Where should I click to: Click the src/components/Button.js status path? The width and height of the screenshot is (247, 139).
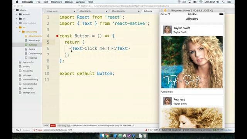[55, 130]
